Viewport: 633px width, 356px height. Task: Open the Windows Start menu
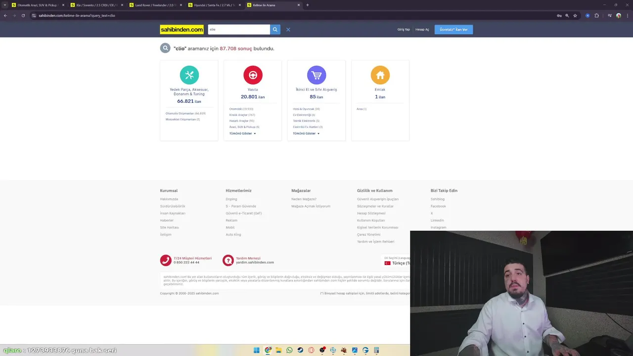tap(257, 350)
